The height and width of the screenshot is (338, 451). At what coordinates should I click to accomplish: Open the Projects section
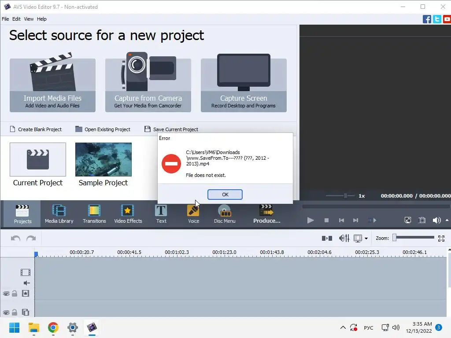pyautogui.click(x=22, y=214)
